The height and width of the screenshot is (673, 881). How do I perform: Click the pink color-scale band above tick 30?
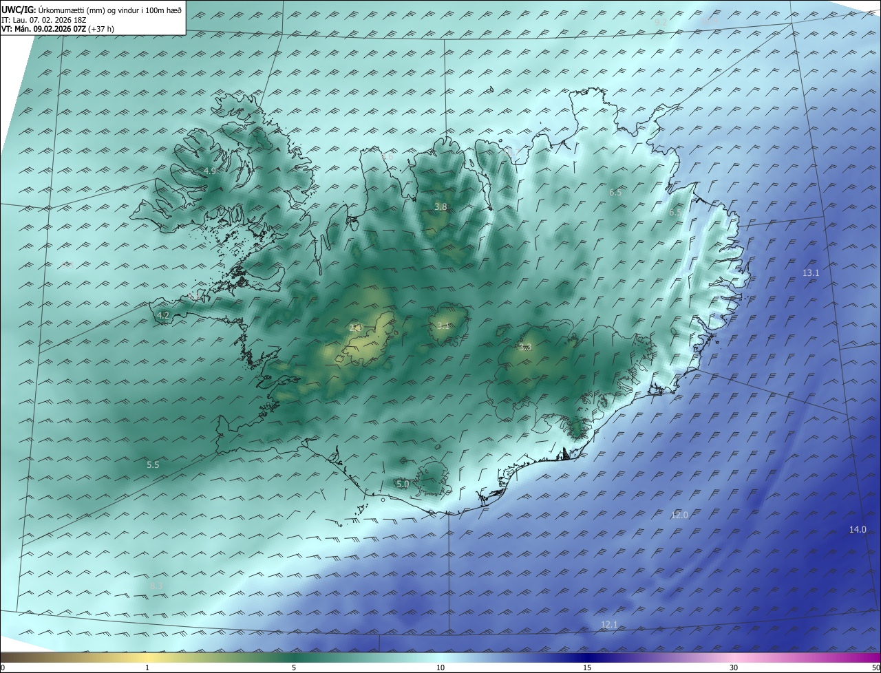[x=734, y=657]
